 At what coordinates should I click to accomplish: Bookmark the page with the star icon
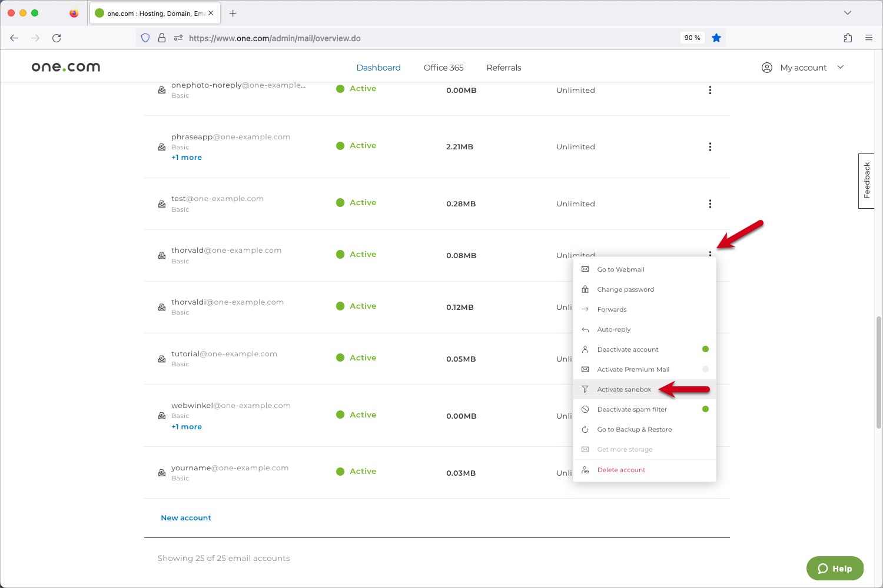[716, 38]
